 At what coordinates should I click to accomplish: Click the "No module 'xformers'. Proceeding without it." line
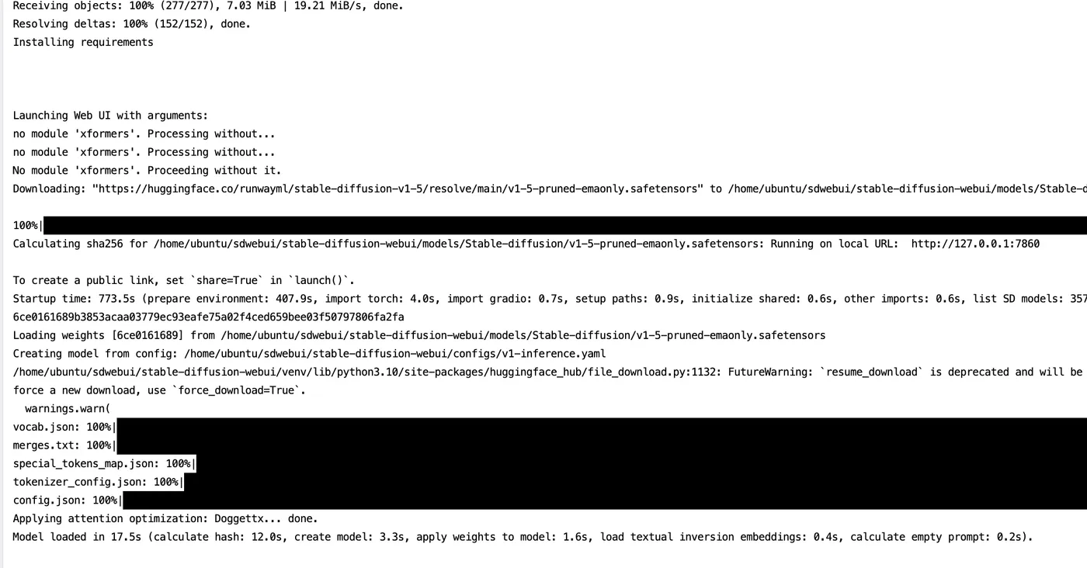coord(147,170)
